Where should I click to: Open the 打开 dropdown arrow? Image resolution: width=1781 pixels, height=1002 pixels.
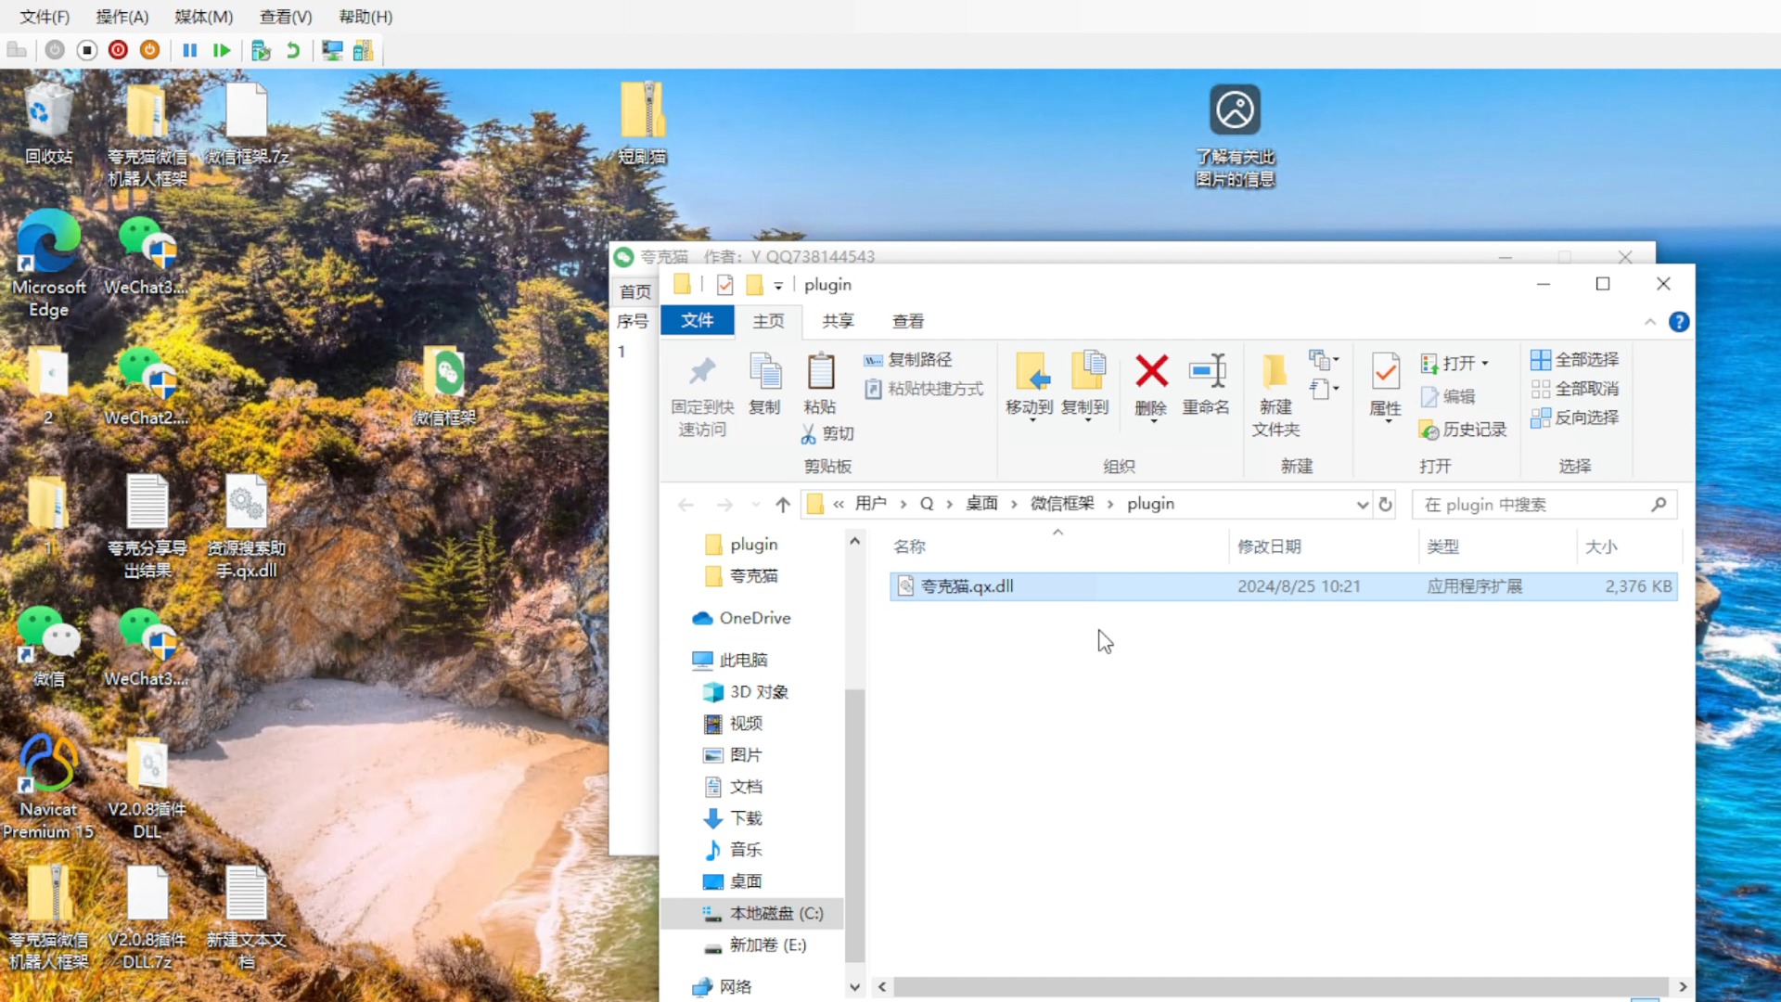(x=1485, y=363)
